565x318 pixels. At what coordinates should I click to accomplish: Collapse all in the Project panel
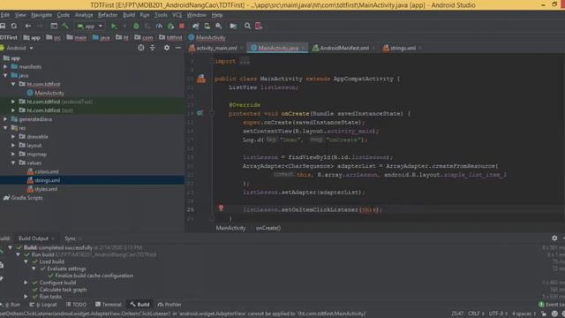(x=153, y=48)
